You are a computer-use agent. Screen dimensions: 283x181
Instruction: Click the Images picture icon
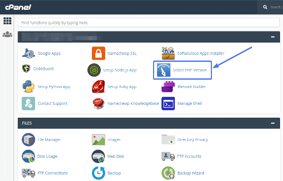coord(98,139)
